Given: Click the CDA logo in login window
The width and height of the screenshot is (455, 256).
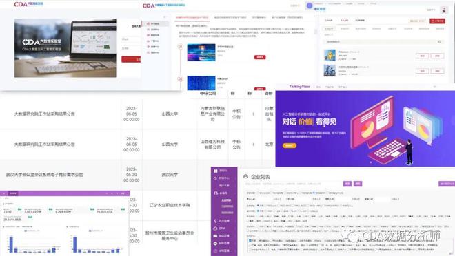Looking at the screenshot, I should tap(28, 4).
